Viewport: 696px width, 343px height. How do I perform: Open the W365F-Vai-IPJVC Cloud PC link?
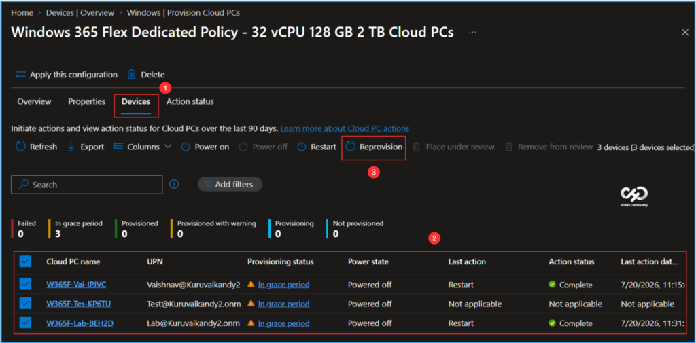pos(76,285)
